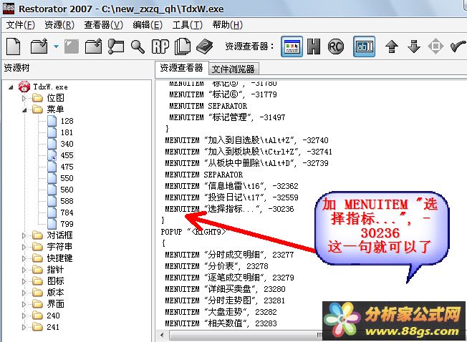Image resolution: width=467 pixels, height=342 pixels.
Task: Expand the 界面 folder
Action: click(24, 304)
